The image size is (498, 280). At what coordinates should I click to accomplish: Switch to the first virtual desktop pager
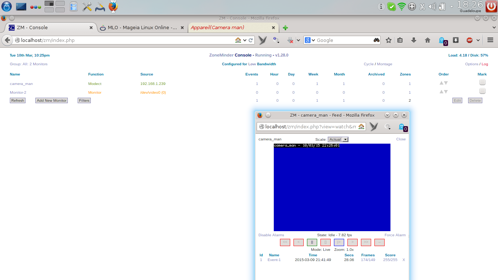(49, 4)
